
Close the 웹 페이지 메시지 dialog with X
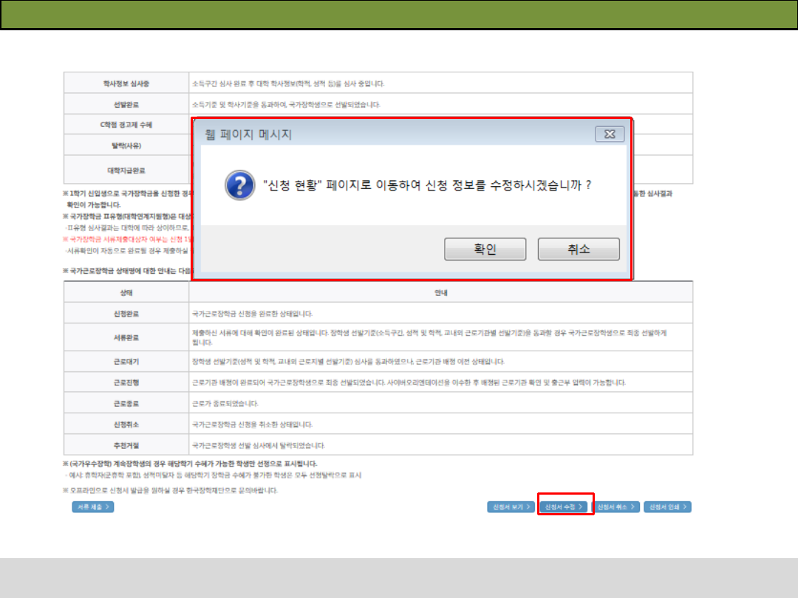[610, 134]
